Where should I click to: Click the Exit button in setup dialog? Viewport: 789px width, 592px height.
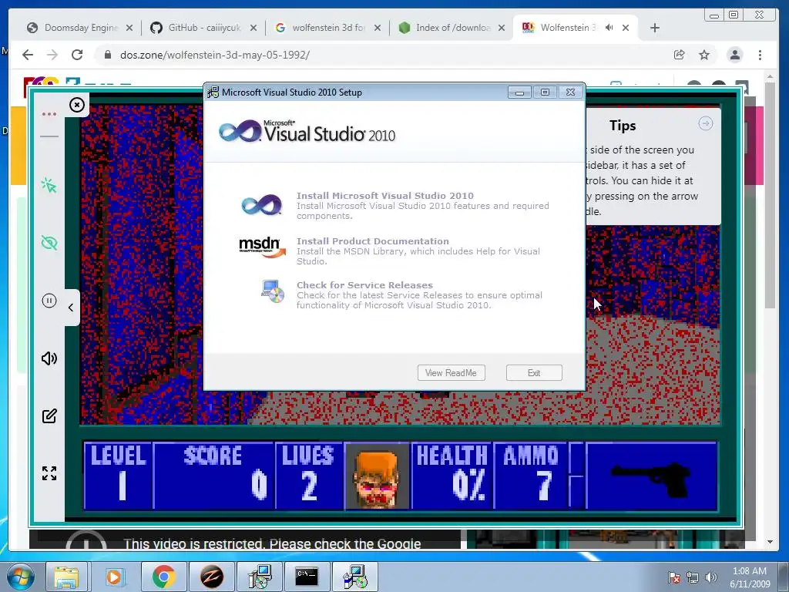pyautogui.click(x=534, y=373)
